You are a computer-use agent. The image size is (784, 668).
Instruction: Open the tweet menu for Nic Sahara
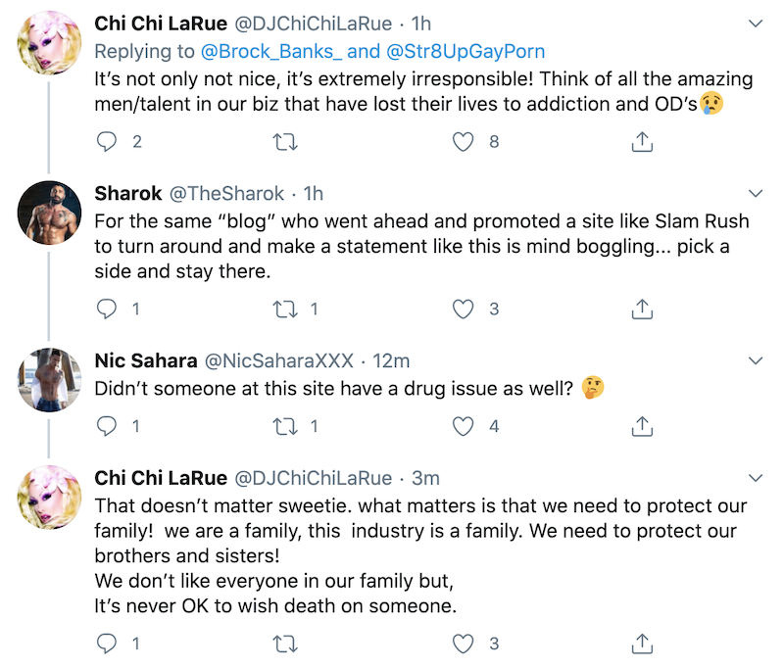[756, 360]
